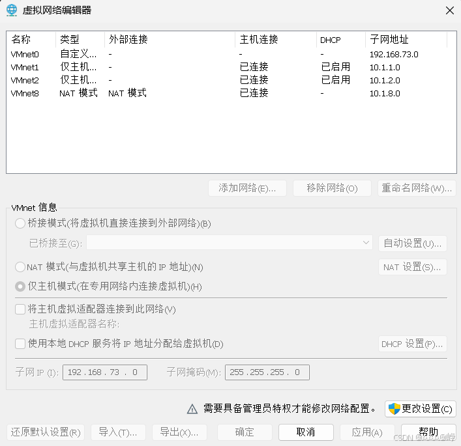This screenshot has height=446, width=461.
Task: Click subnet address 10.1.1.0 cell
Action: click(x=385, y=67)
